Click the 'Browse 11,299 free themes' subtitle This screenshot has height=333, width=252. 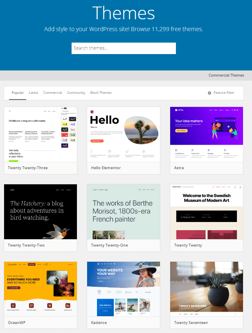[167, 29]
